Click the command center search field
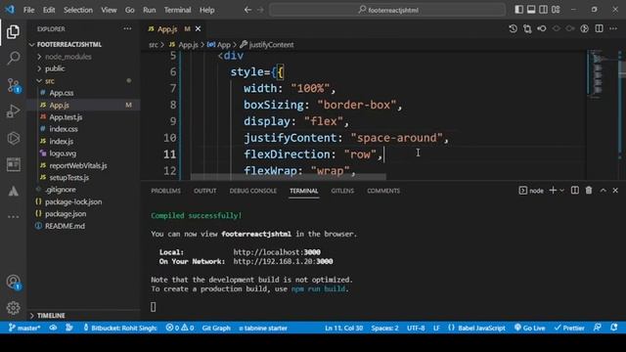626x352 pixels. pos(387,10)
